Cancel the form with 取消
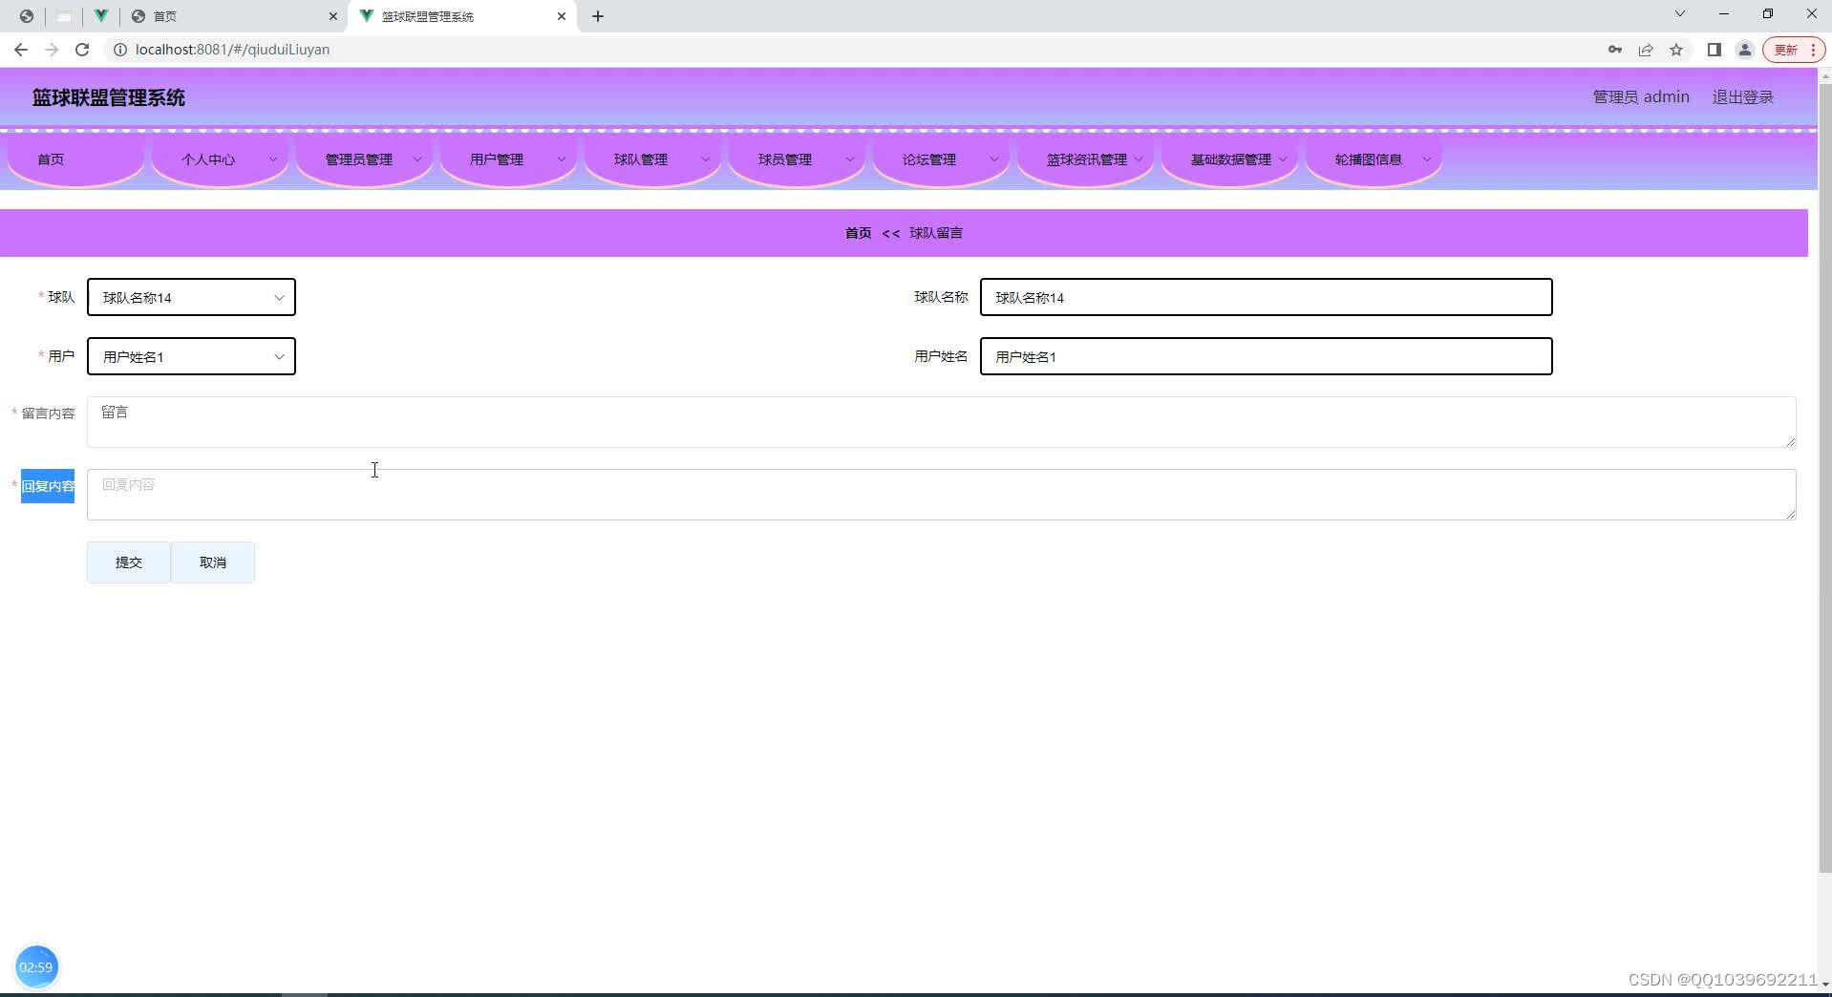Screen dimensions: 1832x997 pyautogui.click(x=213, y=562)
